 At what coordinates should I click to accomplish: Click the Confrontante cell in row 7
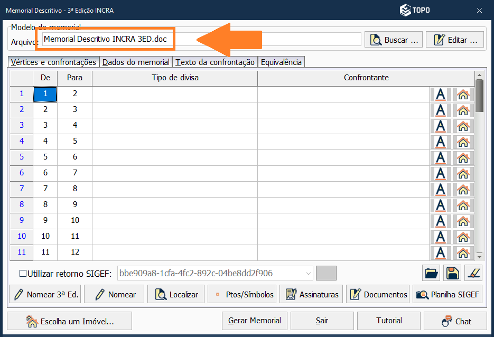[344, 189]
